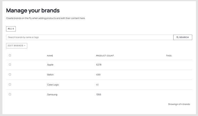Open the Belkin brand entry
Image resolution: width=198 pixels, height=116 pixels.
50,75
